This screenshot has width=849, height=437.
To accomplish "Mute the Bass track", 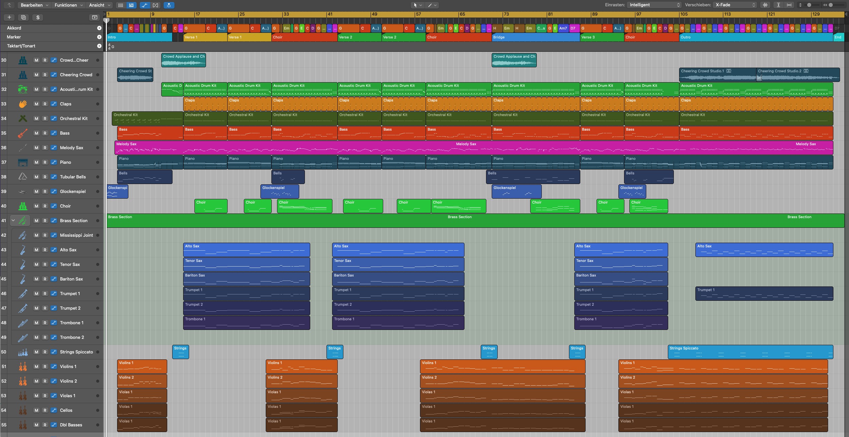I will (x=36, y=133).
